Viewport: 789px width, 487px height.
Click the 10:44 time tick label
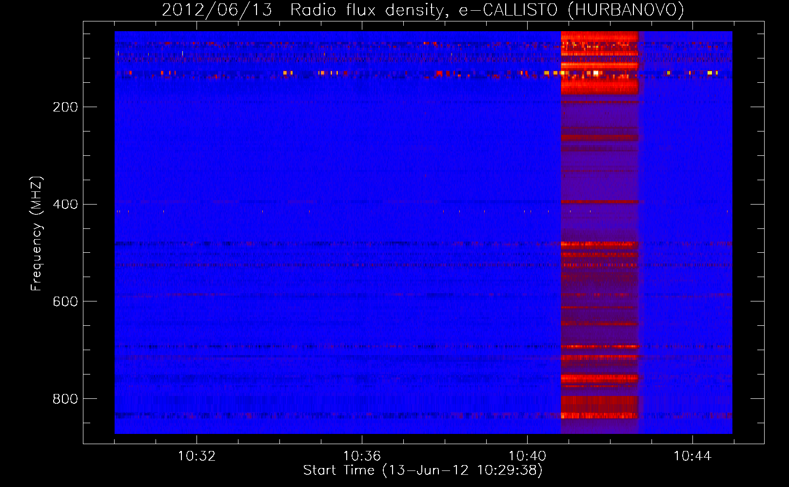[692, 456]
